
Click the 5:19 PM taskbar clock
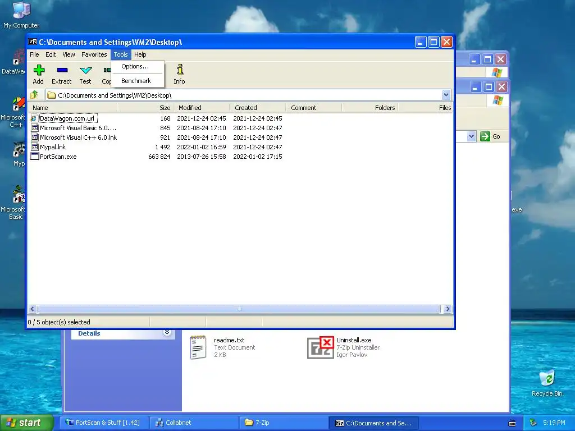coord(554,423)
